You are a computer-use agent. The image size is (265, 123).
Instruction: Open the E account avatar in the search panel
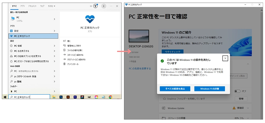tap(104, 6)
